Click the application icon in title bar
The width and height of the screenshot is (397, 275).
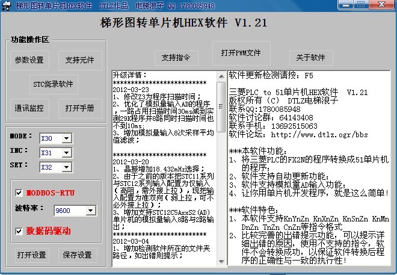7,5
